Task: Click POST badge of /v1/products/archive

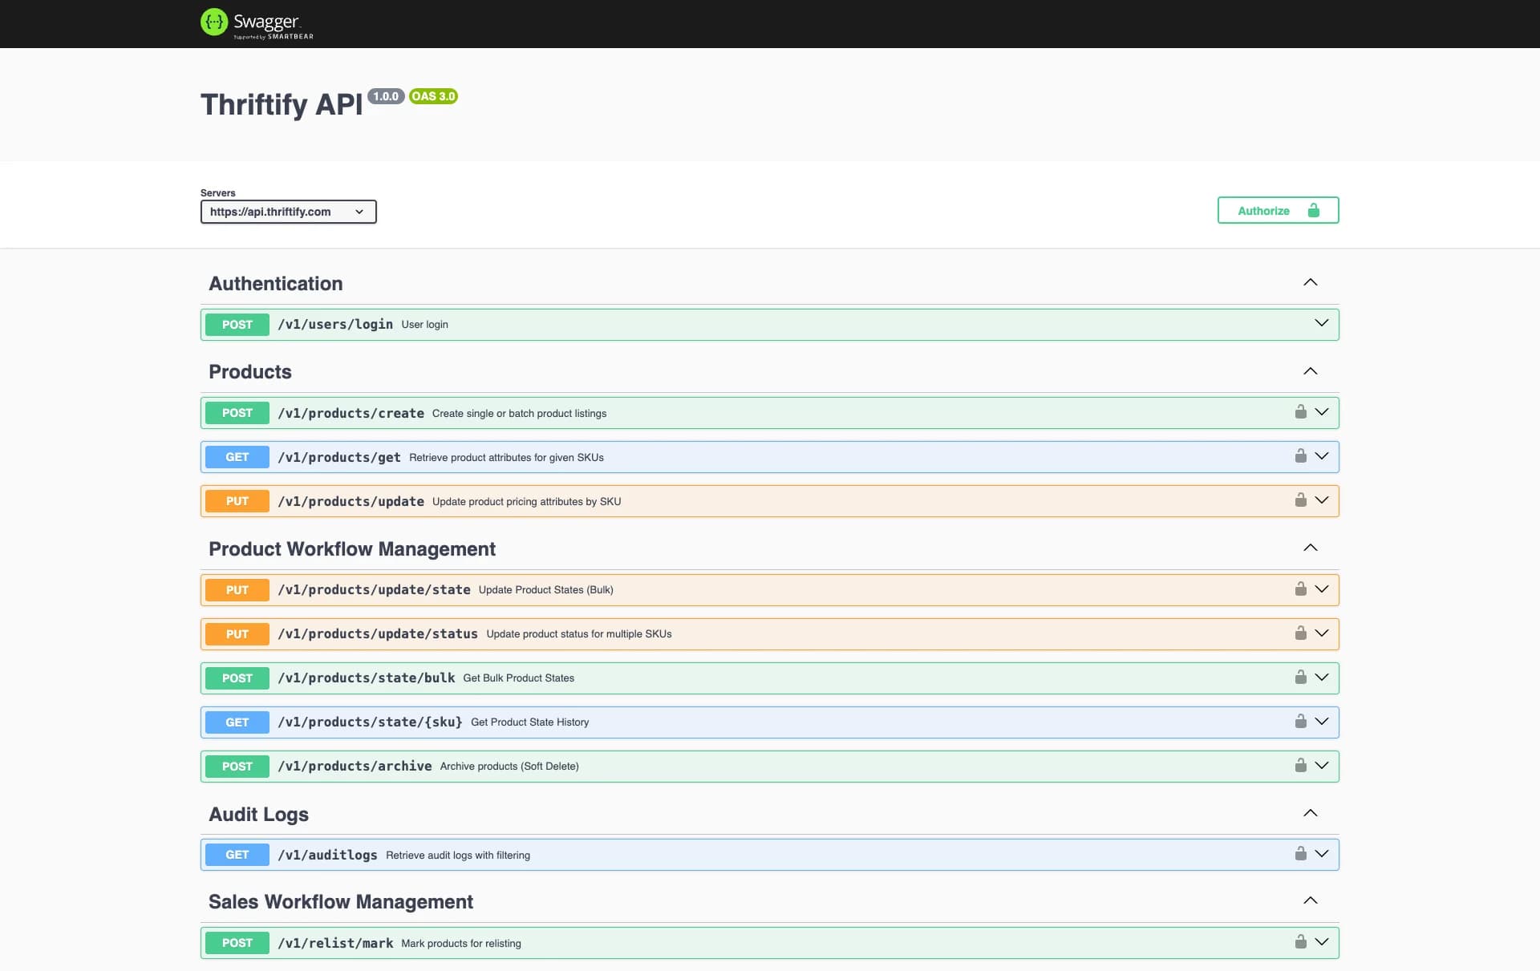Action: point(237,766)
